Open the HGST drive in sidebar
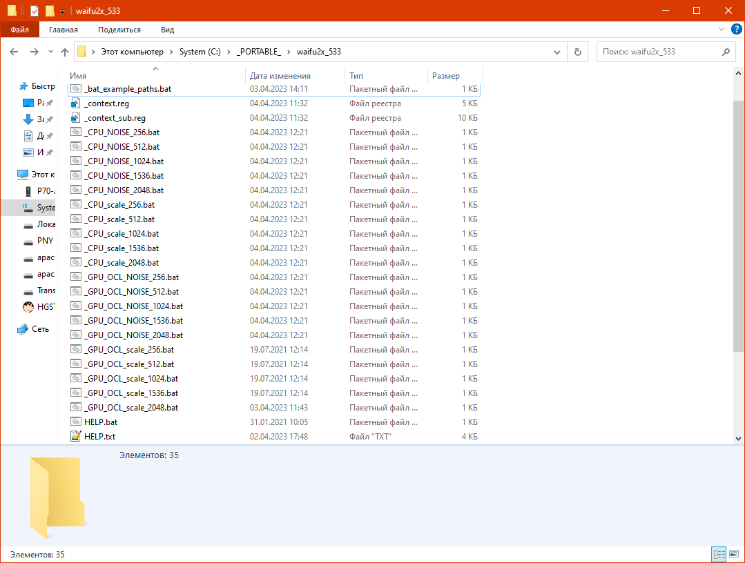Image resolution: width=745 pixels, height=563 pixels. point(39,307)
